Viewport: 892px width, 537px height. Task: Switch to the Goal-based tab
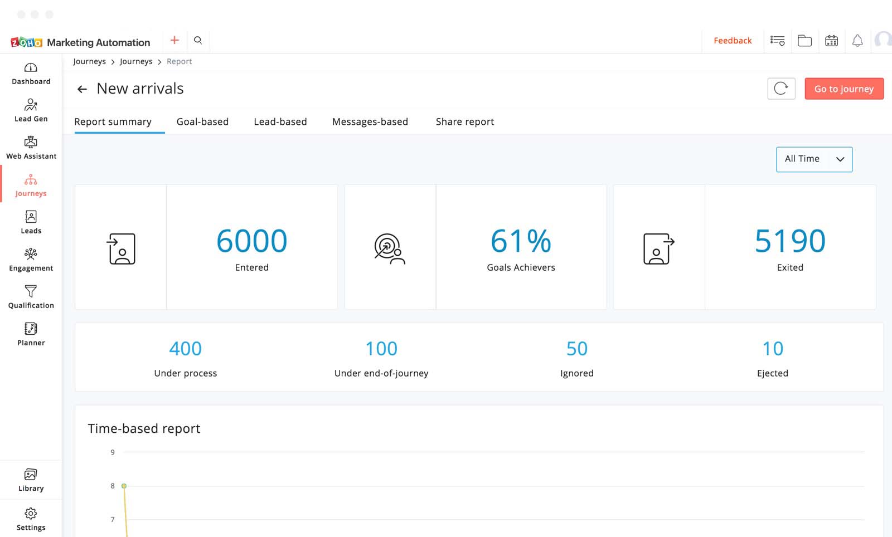click(202, 121)
